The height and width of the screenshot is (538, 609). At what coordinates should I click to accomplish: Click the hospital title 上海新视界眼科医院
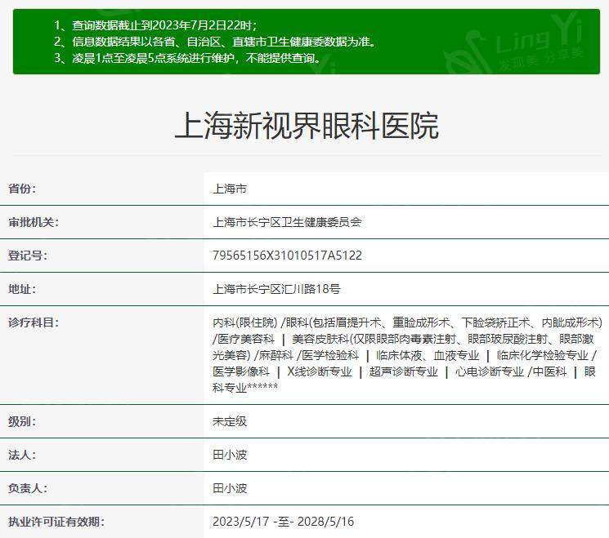(307, 125)
